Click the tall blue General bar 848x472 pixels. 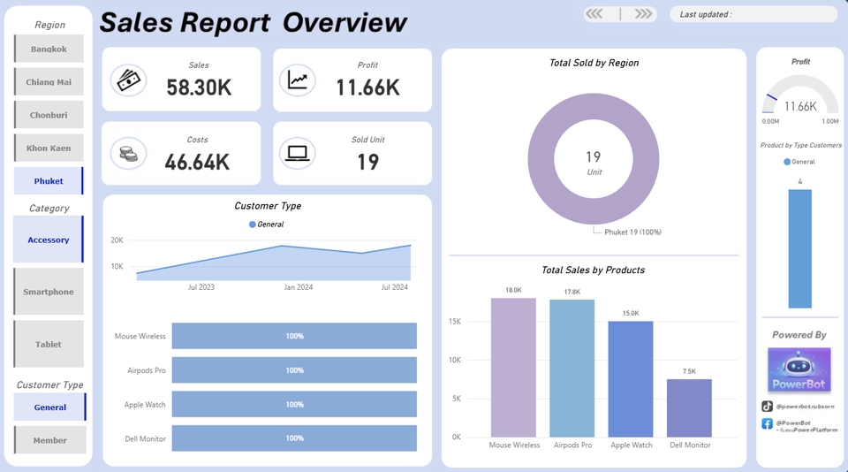pos(800,248)
